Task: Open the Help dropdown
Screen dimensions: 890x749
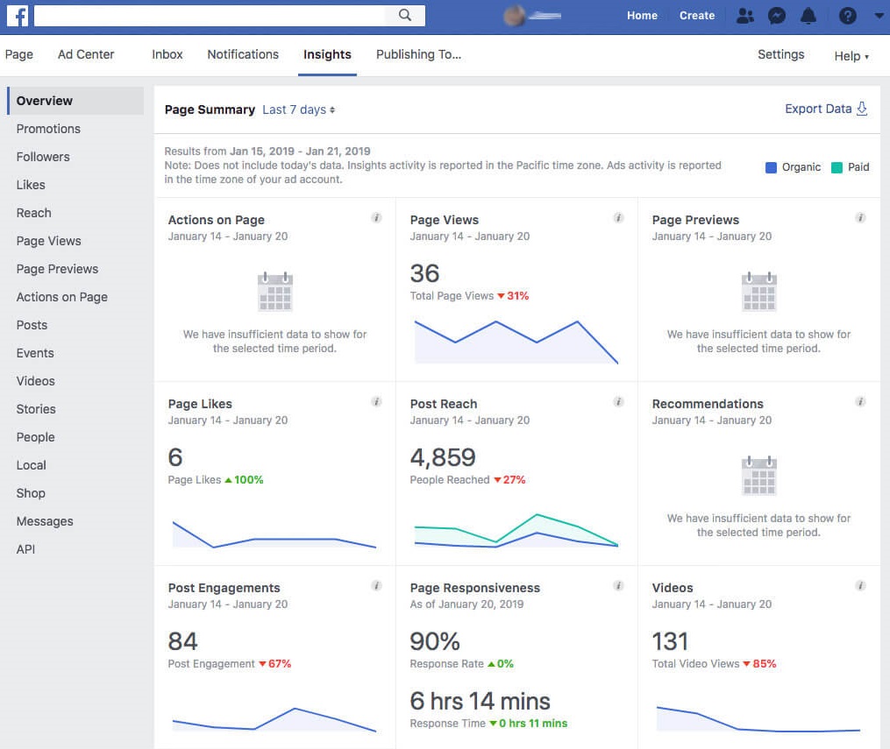Action: [x=850, y=56]
